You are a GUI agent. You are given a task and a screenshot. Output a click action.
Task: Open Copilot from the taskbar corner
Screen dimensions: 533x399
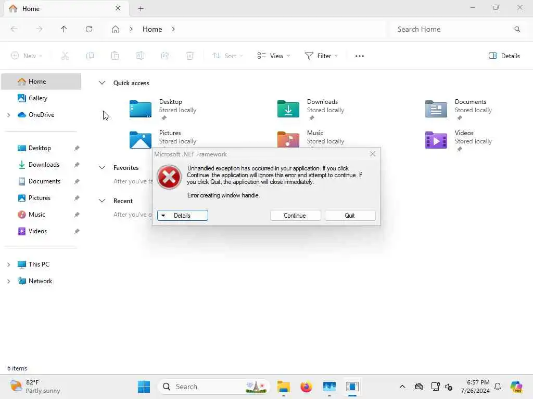click(516, 387)
